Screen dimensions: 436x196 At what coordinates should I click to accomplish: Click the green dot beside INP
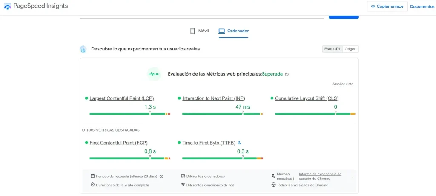coord(179,98)
